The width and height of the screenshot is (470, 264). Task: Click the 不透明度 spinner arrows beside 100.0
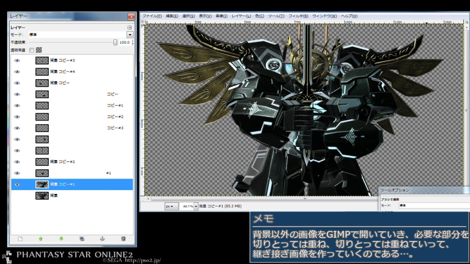(132, 43)
